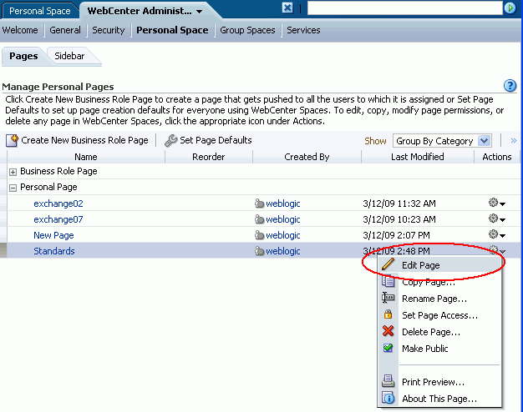Open the General navigation tab
This screenshot has width=523, height=412.
coord(65,30)
